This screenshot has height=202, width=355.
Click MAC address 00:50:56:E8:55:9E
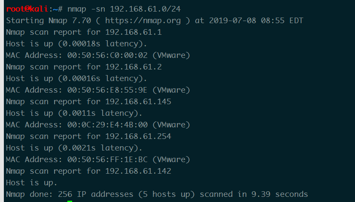pyautogui.click(x=107, y=90)
